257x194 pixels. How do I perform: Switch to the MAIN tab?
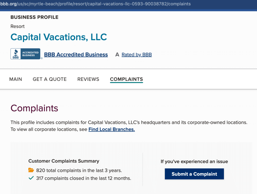coord(16,79)
